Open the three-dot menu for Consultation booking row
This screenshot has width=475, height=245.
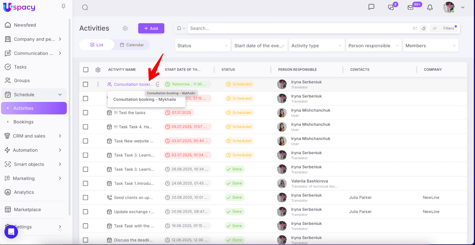click(x=98, y=84)
